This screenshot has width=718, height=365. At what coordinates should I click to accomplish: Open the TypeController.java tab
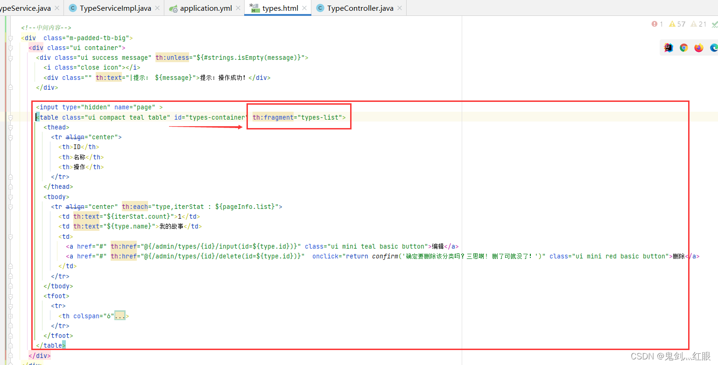click(360, 8)
